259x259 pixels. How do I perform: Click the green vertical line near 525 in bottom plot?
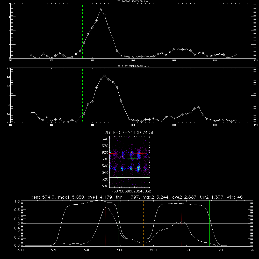pos(63,223)
